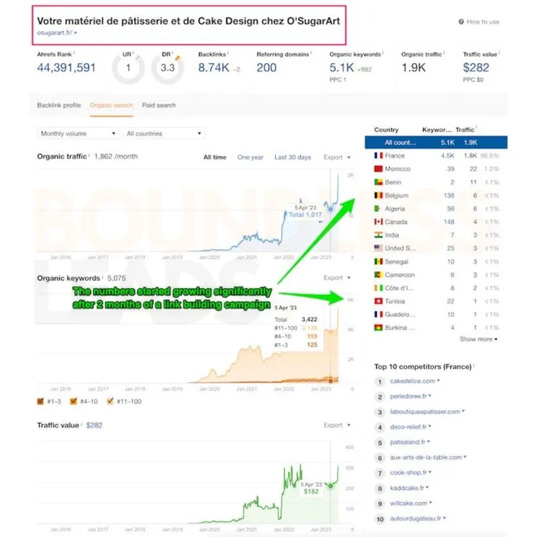Click the Keywords column header
This screenshot has height=537, width=537.
437,129
